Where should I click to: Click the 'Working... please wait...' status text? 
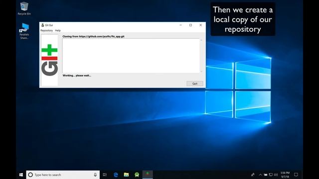(x=77, y=76)
